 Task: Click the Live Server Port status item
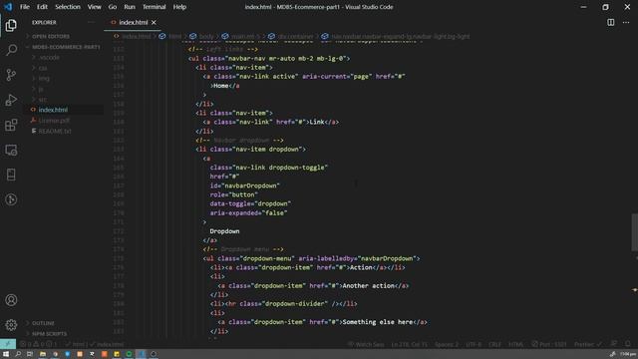point(549,344)
